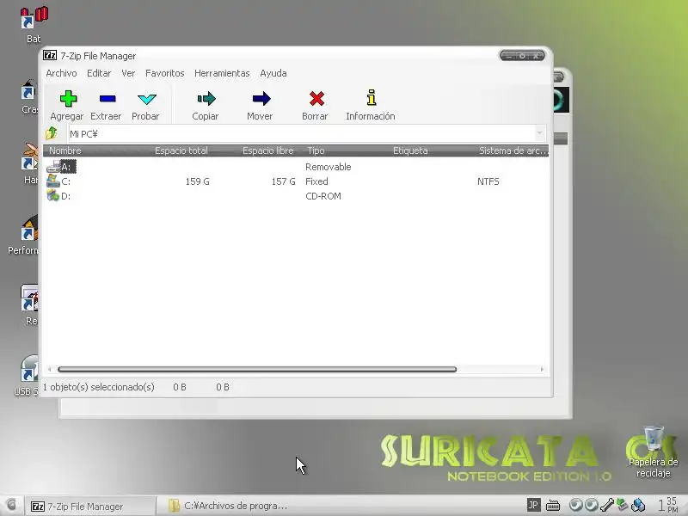The width and height of the screenshot is (688, 516).
Task: Click the keyboard icon in system tray
Action: 553,506
